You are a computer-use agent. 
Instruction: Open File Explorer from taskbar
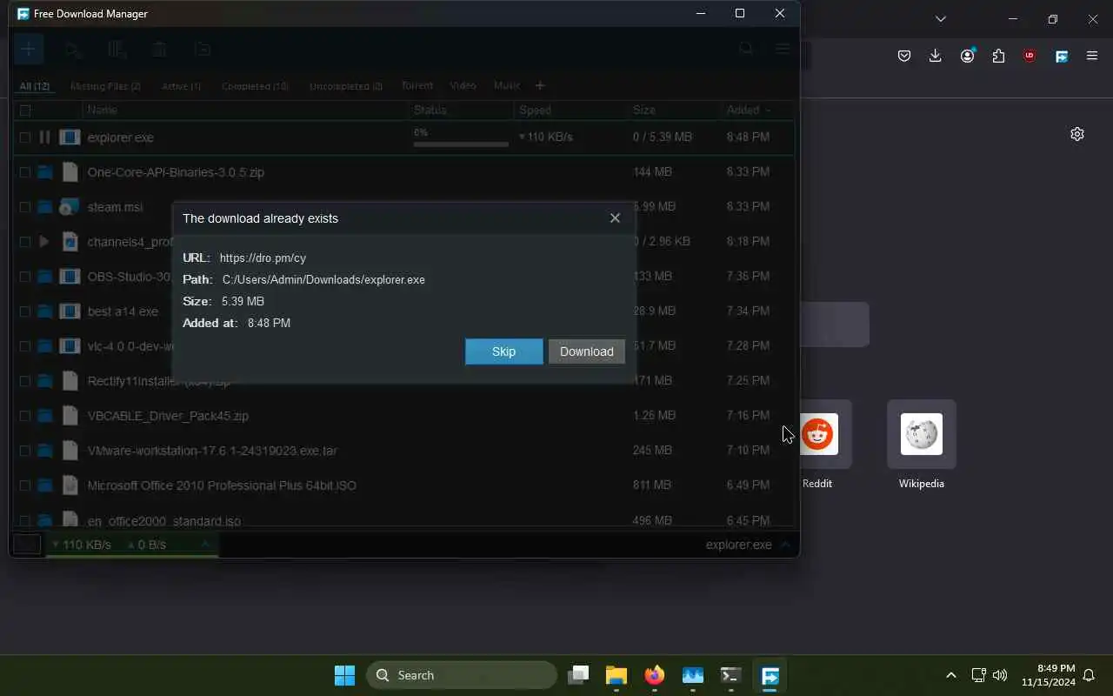[x=616, y=675]
